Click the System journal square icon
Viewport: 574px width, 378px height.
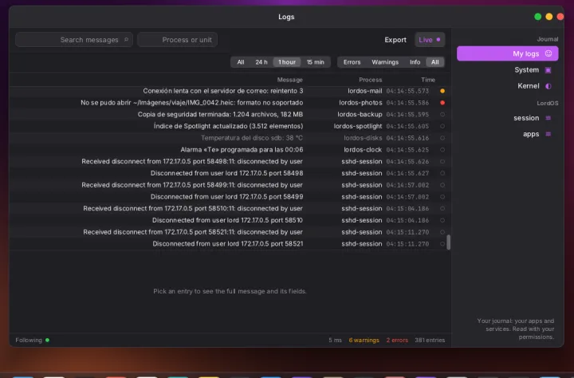pos(548,70)
